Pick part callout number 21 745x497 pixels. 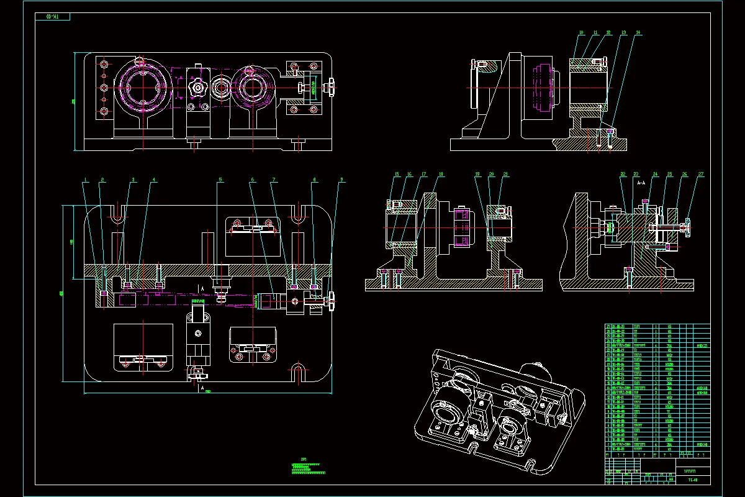pyautogui.click(x=505, y=175)
